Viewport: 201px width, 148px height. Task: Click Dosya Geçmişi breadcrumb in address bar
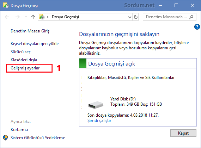point(65,17)
